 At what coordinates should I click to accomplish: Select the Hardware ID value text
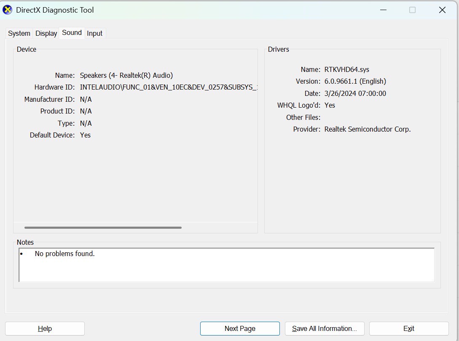[x=169, y=87]
